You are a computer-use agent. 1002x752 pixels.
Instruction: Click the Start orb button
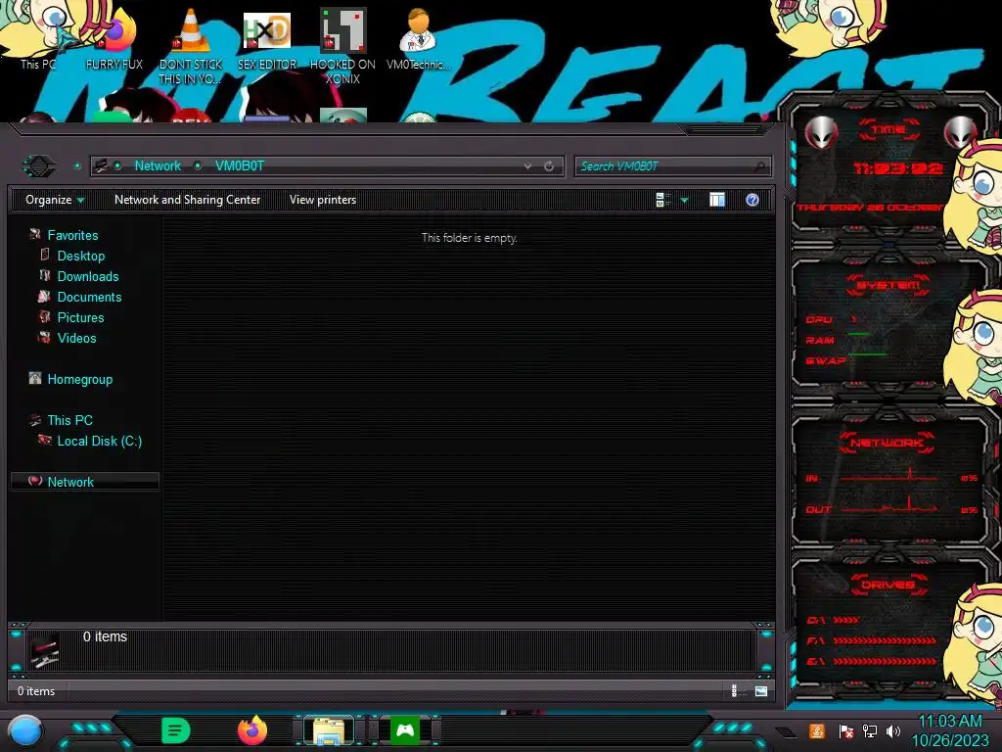tap(25, 731)
